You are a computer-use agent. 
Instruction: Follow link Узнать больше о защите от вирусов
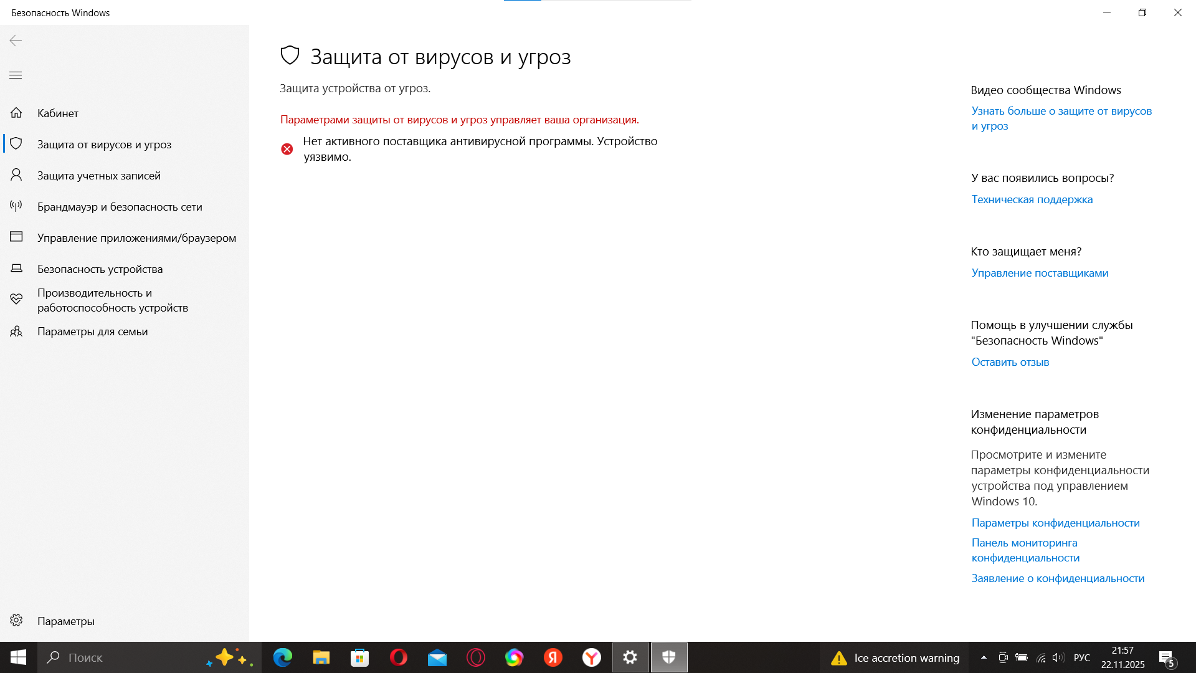coord(1061,118)
